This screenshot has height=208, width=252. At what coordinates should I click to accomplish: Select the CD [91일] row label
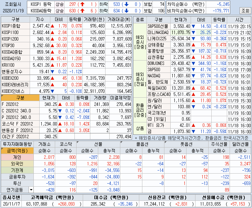(159, 119)
